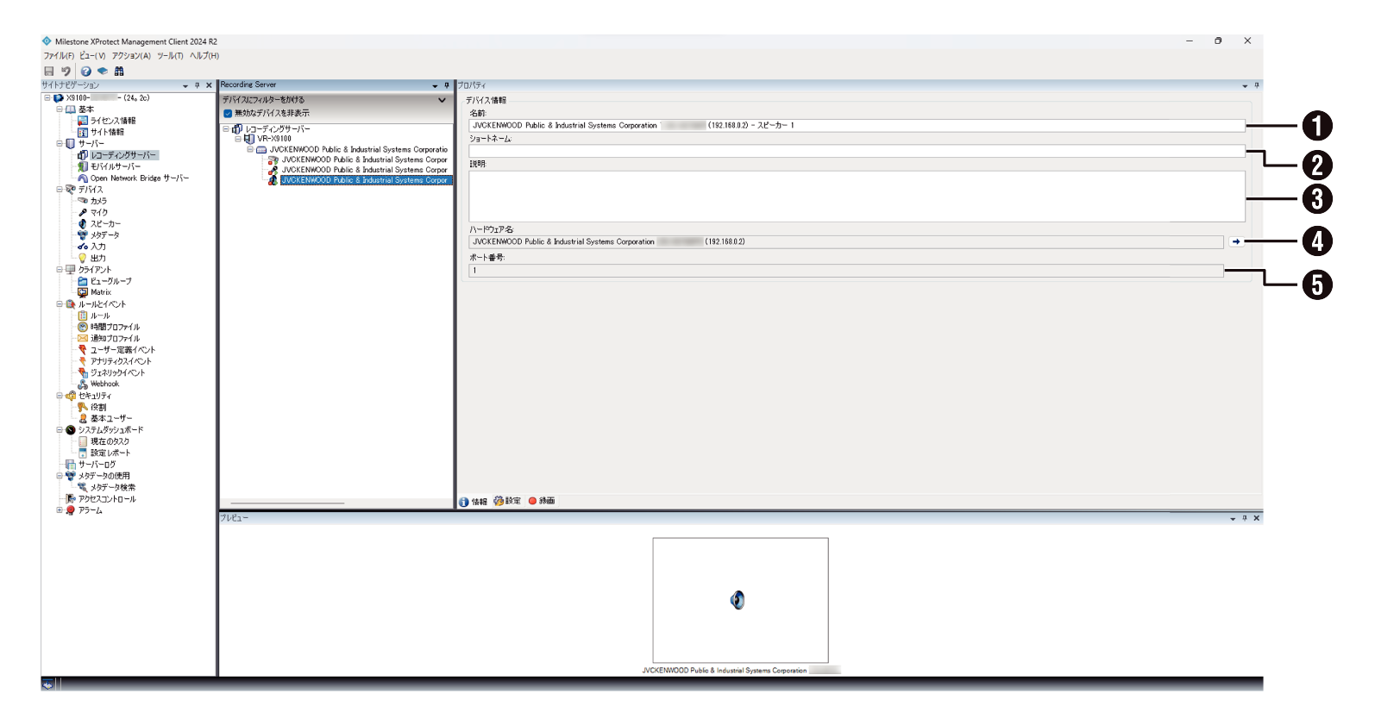1375x725 pixels.
Task: Expand the アラーム tree node
Action: pos(60,510)
